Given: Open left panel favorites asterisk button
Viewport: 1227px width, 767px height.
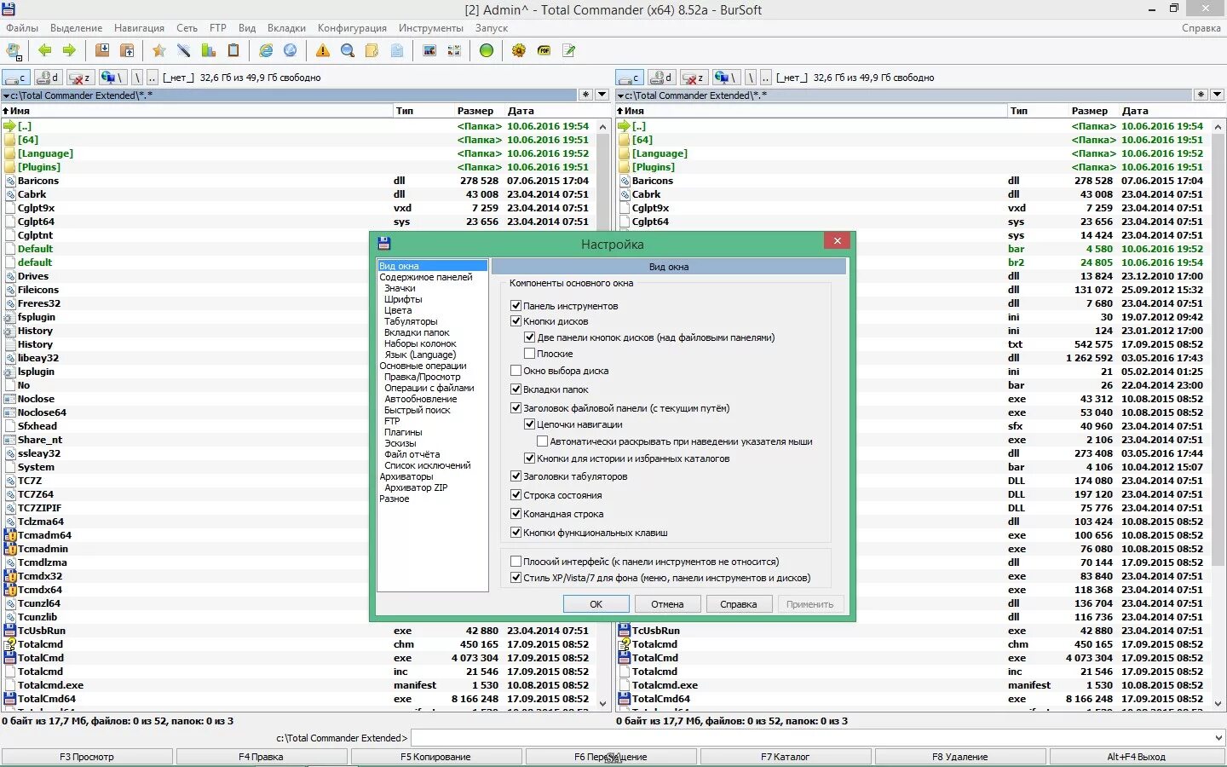Looking at the screenshot, I should (x=585, y=95).
